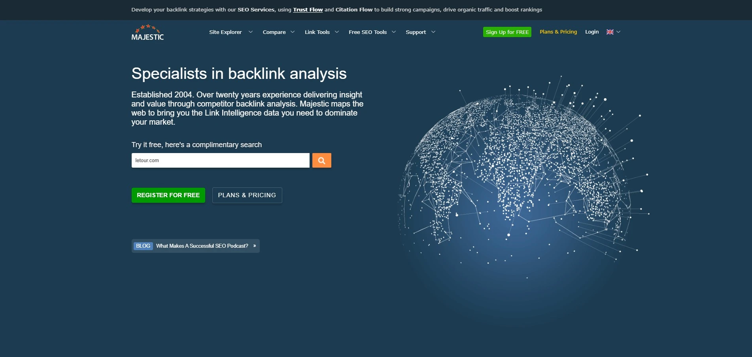752x357 pixels.
Task: Open the Free SEO Tools menu
Action: [368, 32]
